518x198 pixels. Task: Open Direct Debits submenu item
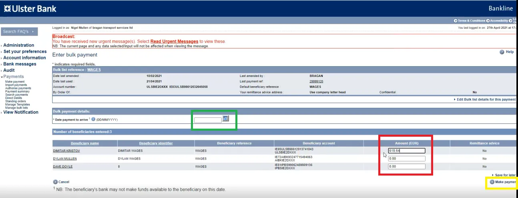tap(13, 98)
